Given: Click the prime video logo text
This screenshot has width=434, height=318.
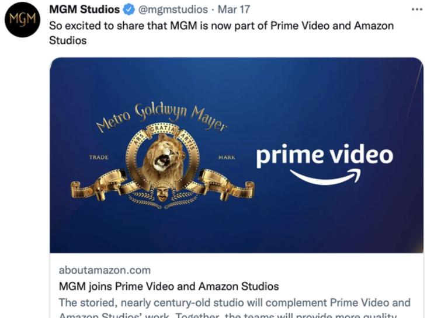Looking at the screenshot, I should pyautogui.click(x=324, y=155).
